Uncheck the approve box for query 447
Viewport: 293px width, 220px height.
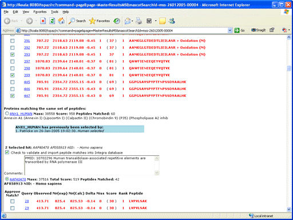coord(13,96)
